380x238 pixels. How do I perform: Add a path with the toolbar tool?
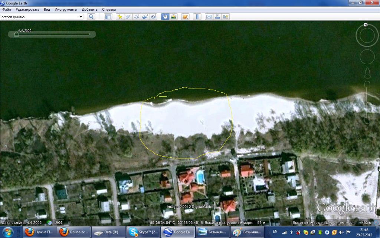(x=137, y=17)
